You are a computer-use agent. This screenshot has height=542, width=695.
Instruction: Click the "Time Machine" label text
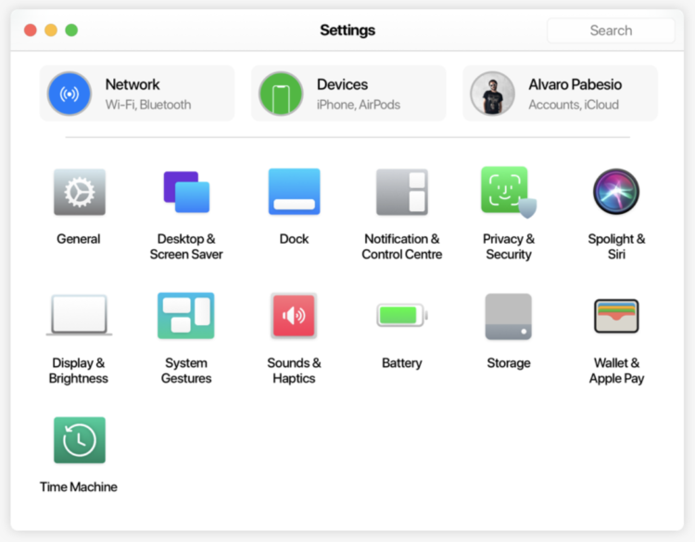pyautogui.click(x=79, y=487)
